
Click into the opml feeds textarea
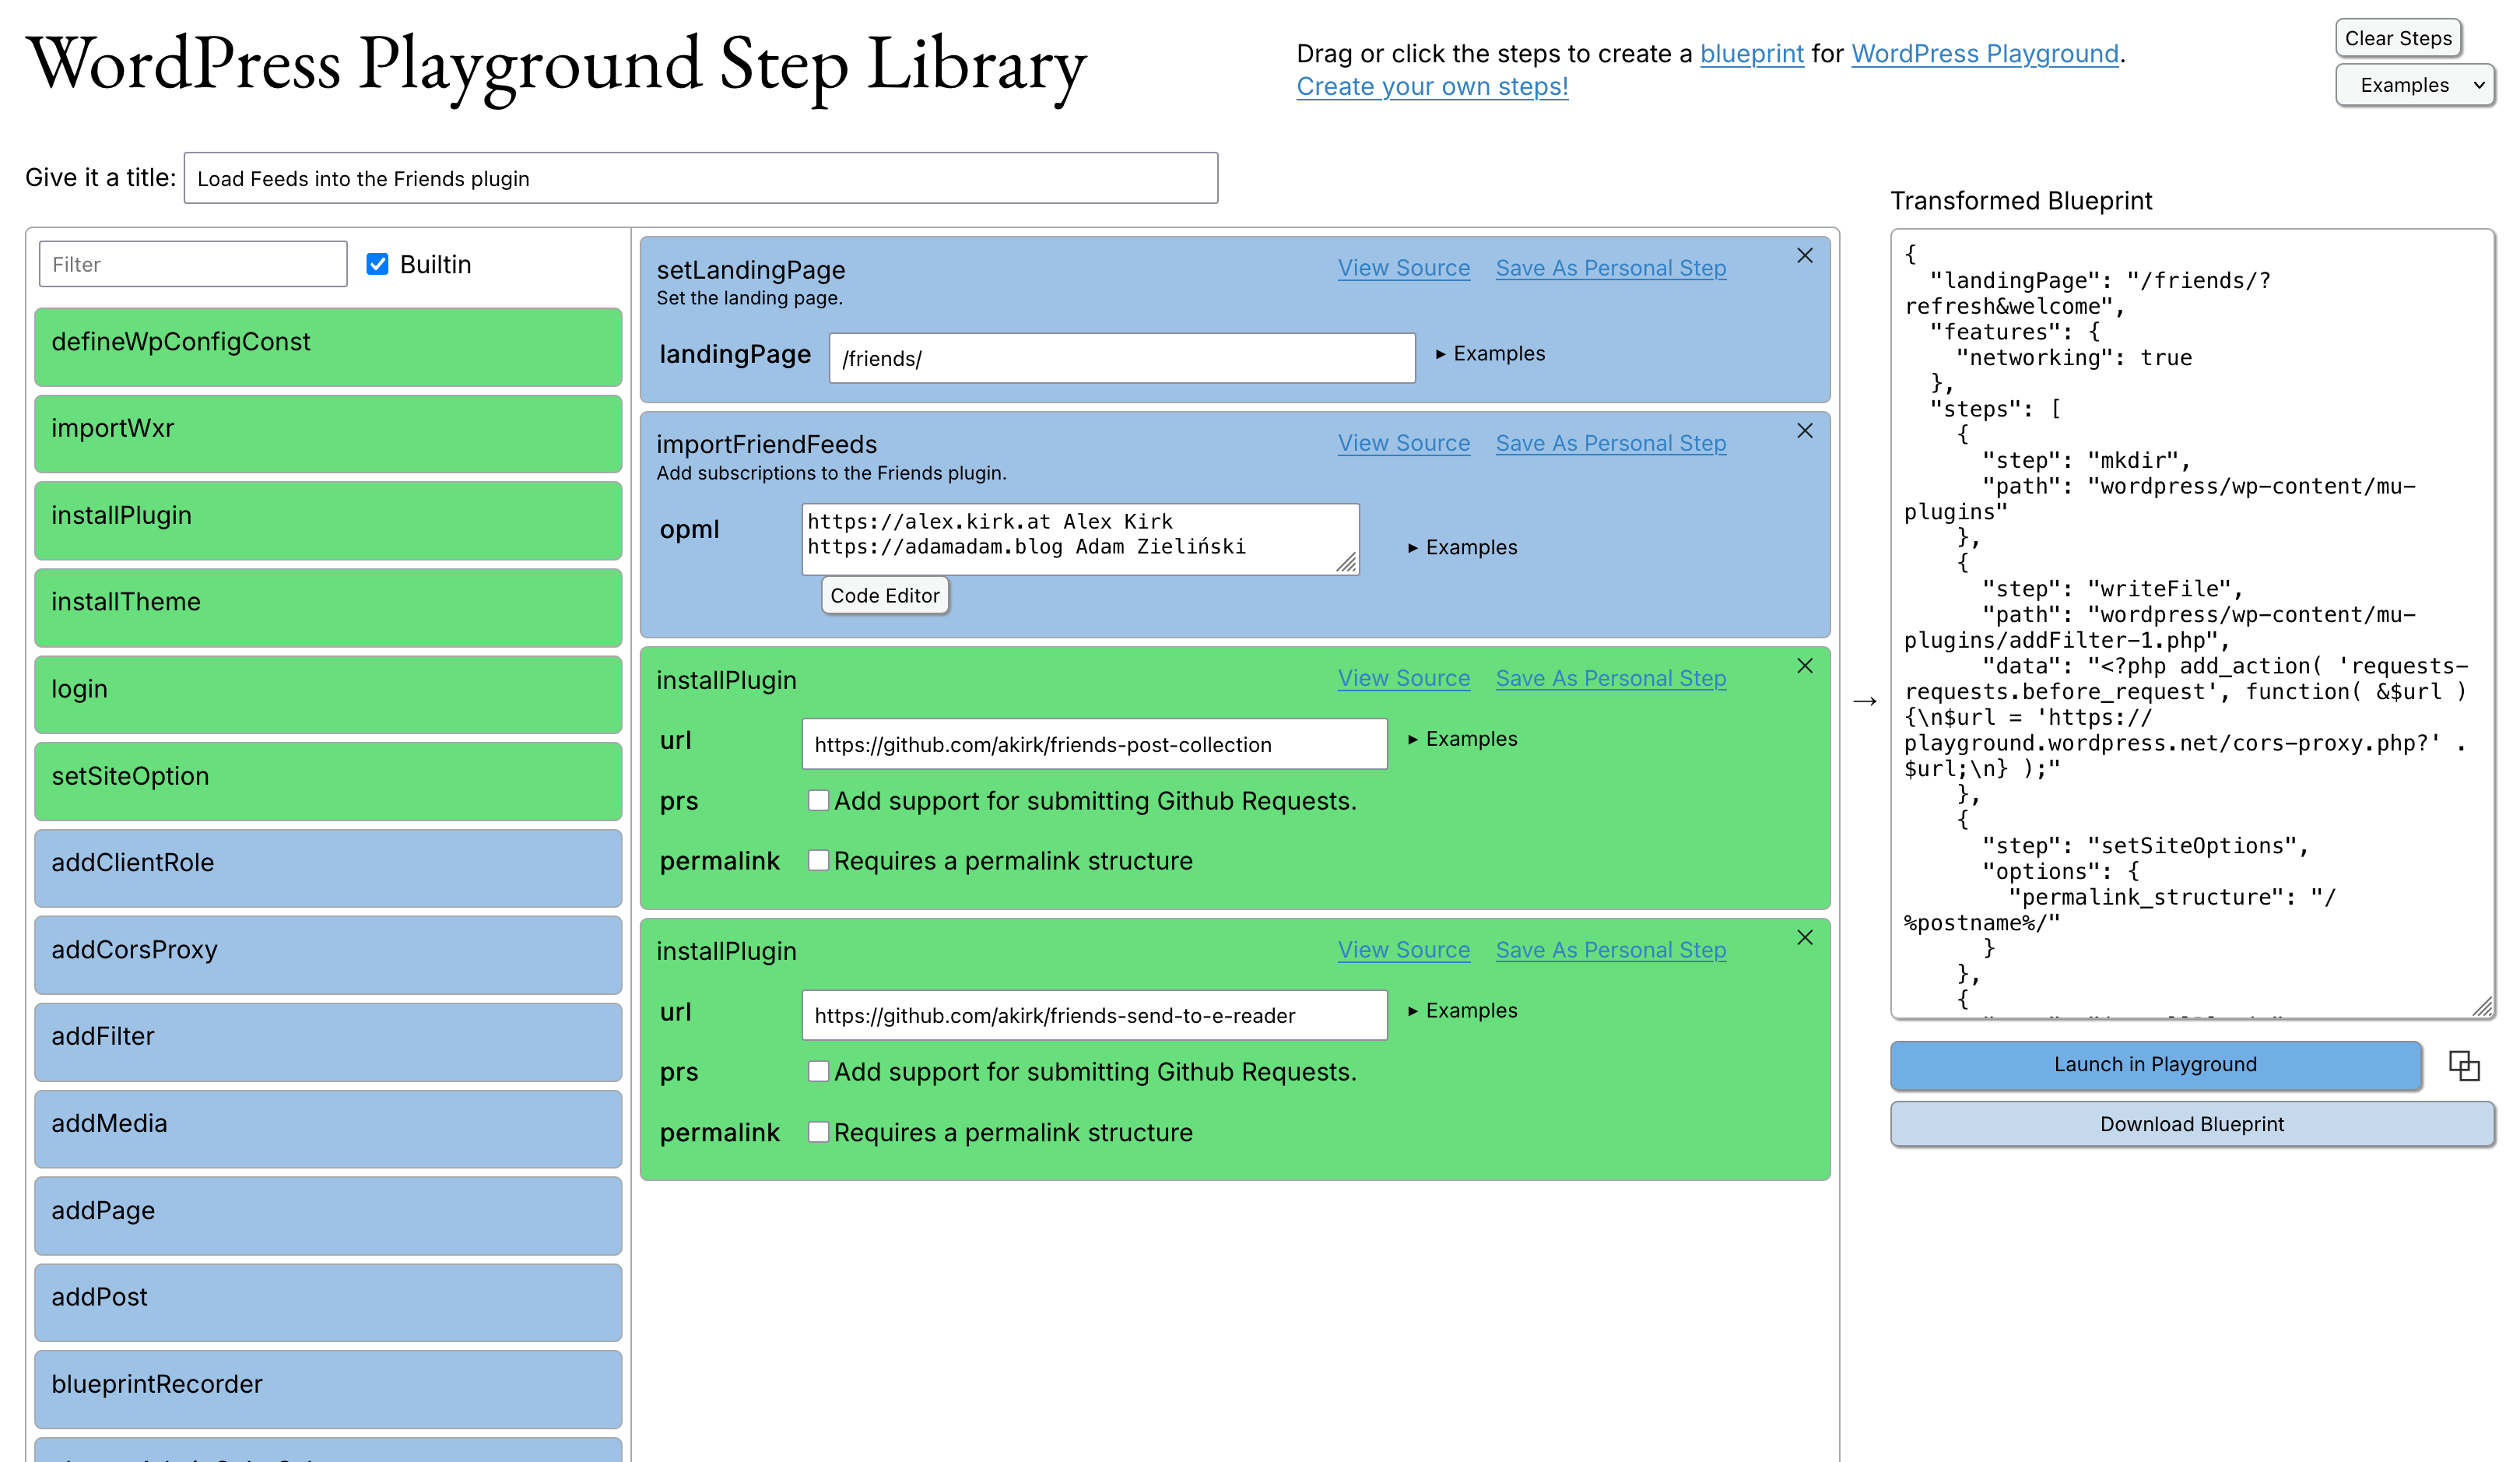(1080, 539)
